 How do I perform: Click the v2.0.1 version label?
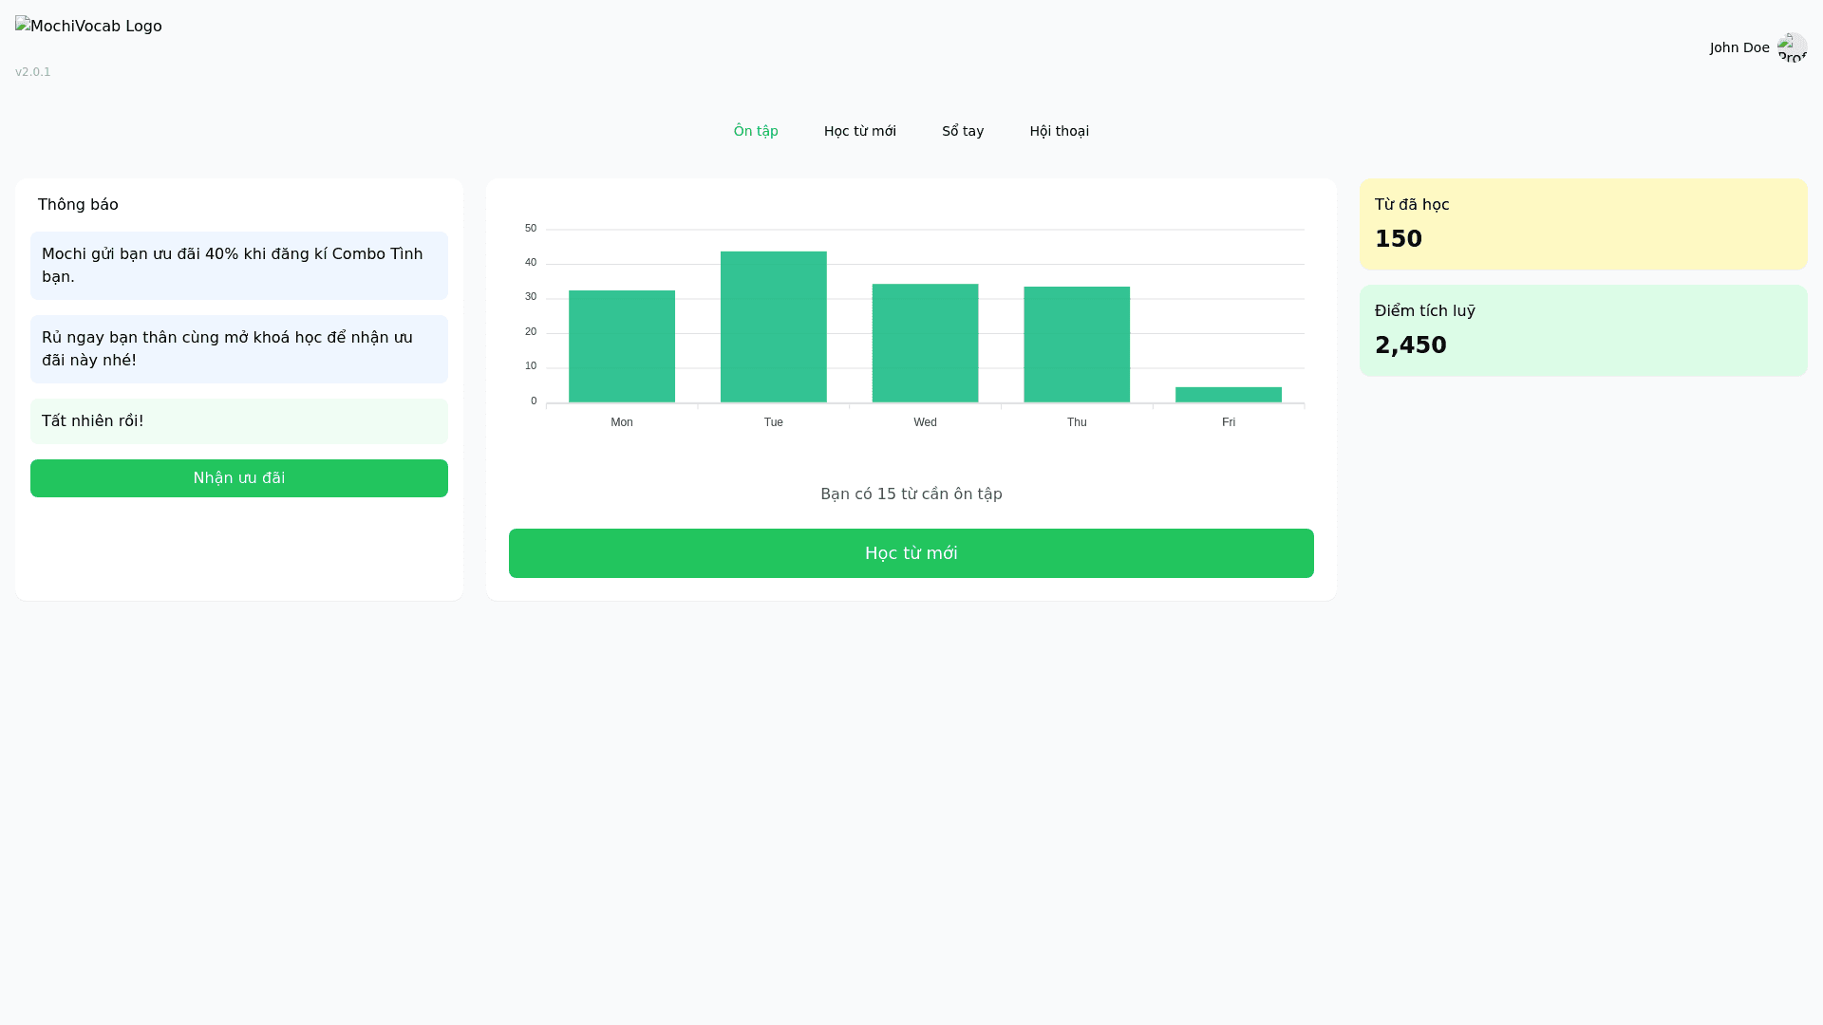33,72
